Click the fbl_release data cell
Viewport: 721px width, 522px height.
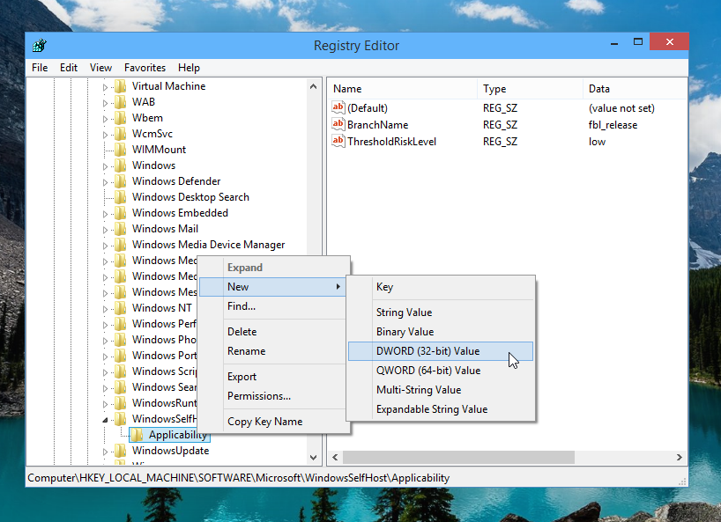613,125
